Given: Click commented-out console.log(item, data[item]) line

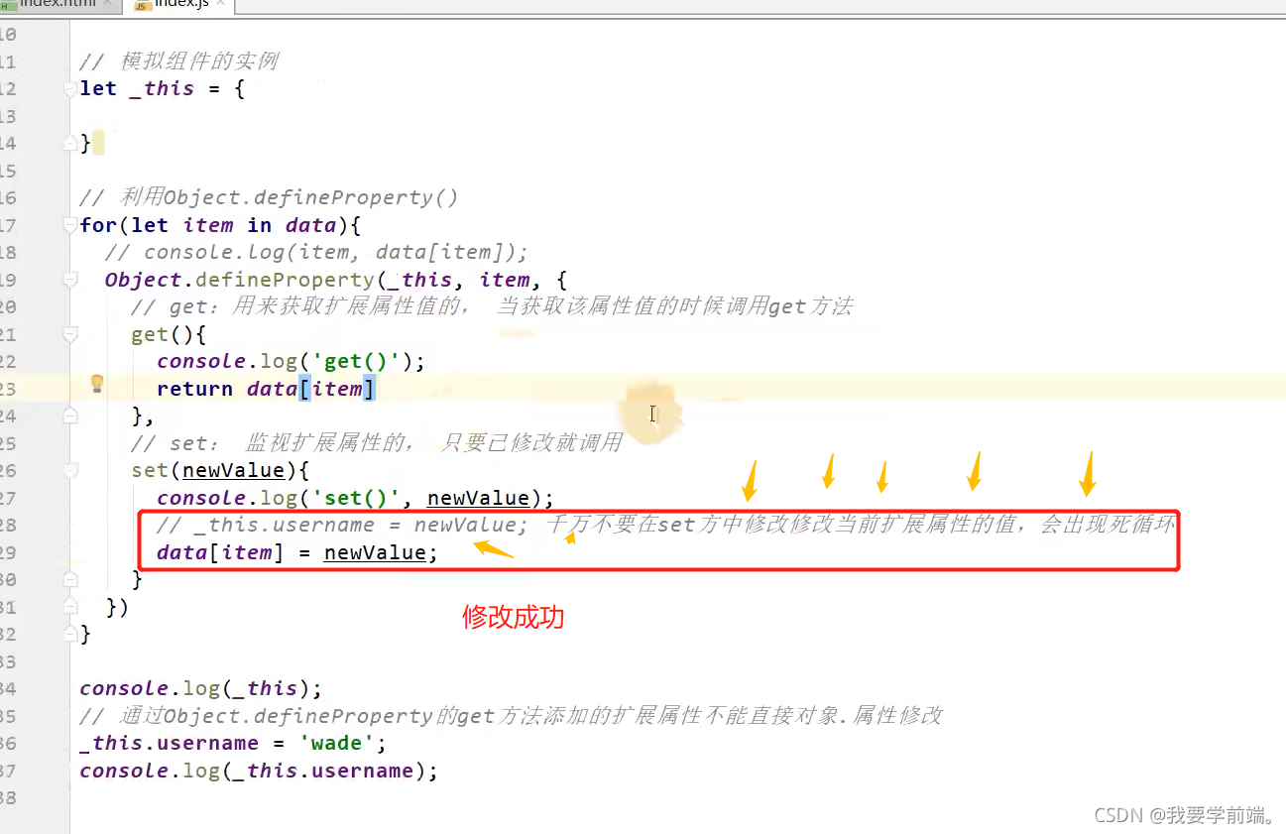Looking at the screenshot, I should point(317,252).
